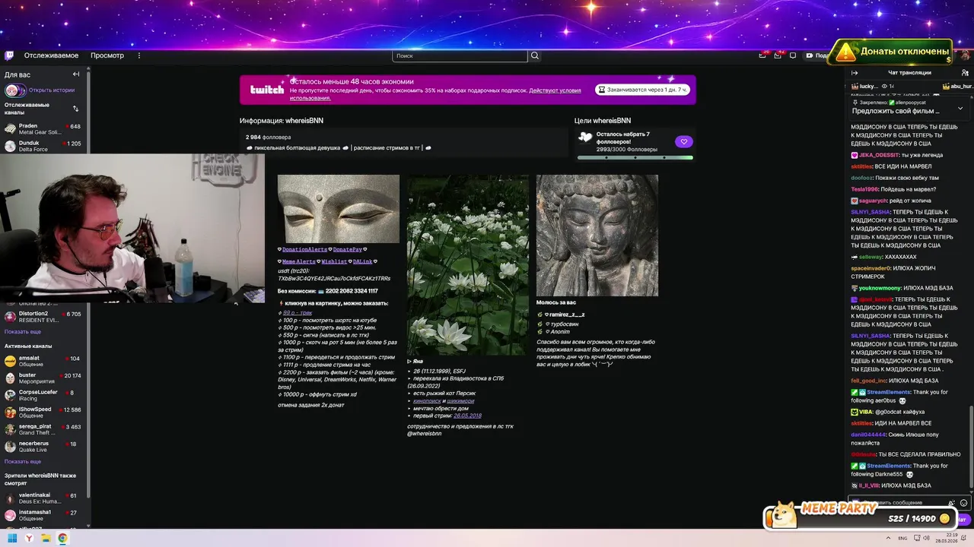Open the Twitch home logo

point(9,55)
